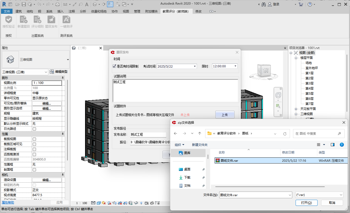Click the Visual Style cube icon in view control bar
Image resolution: width=350 pixels, height=213 pixels.
pyautogui.click(x=98, y=203)
